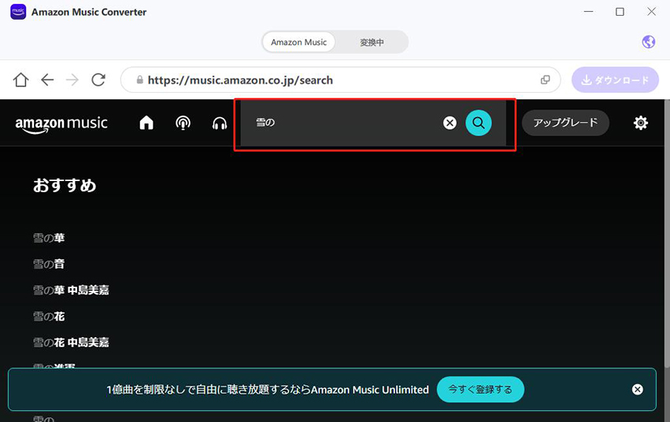670x422 pixels.
Task: Open the library headphones icon
Action: 220,124
